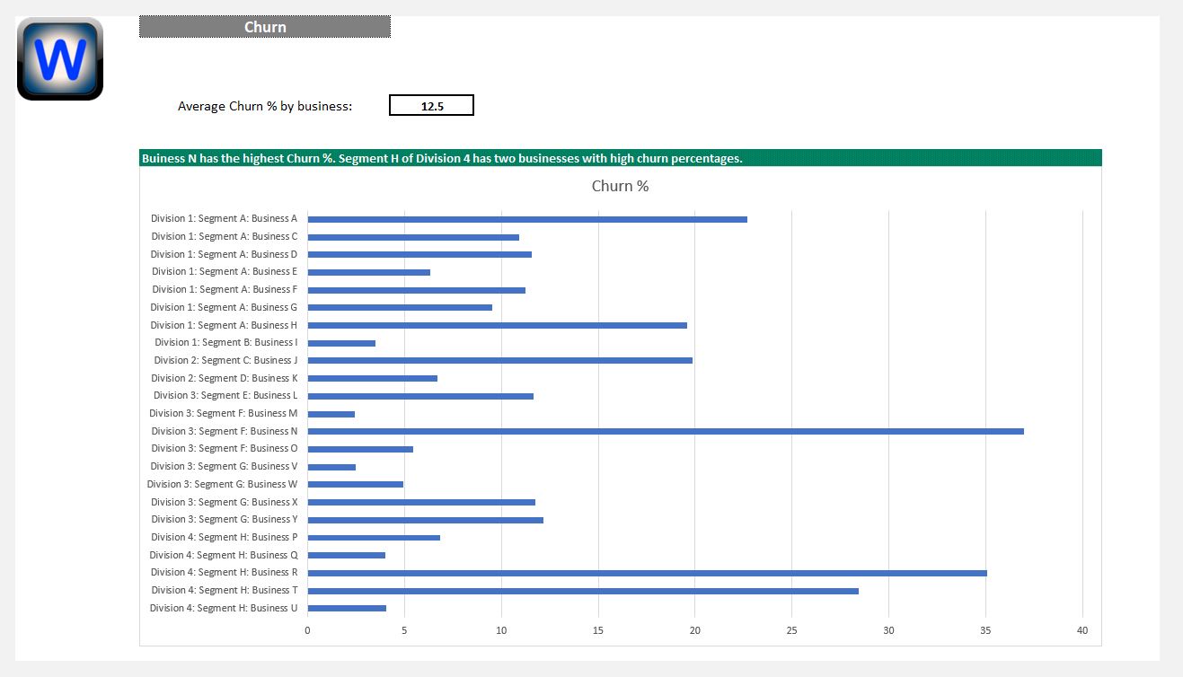Screen dimensions: 1183x677
Task: Click the Business Y churn bar
Action: [x=425, y=520]
